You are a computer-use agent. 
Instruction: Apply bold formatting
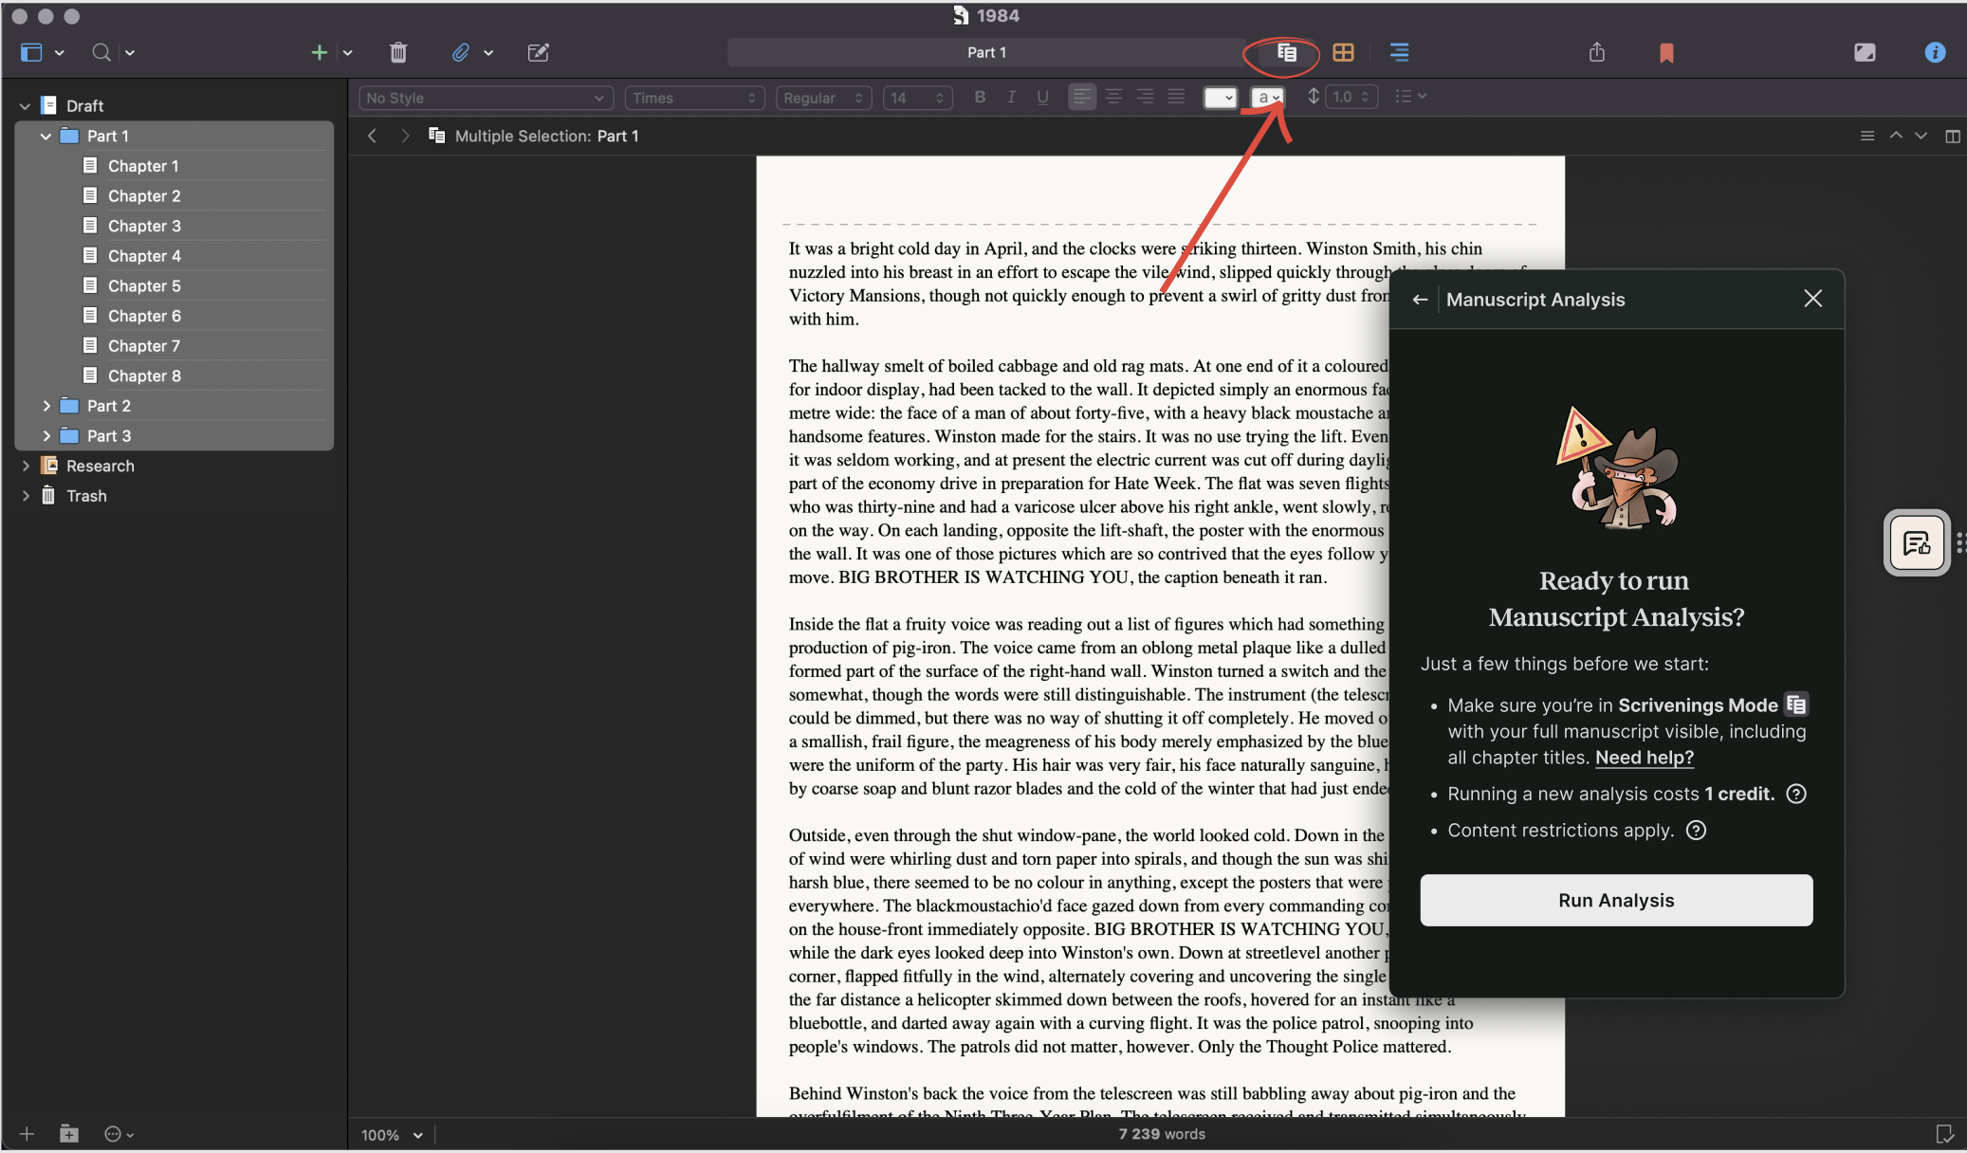tap(980, 97)
